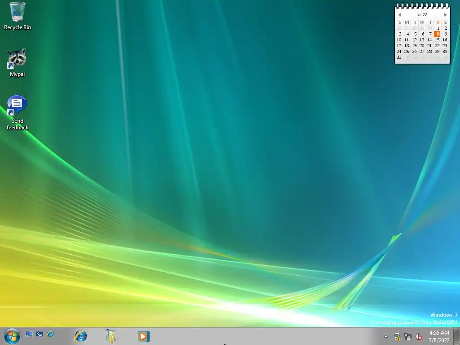This screenshot has height=345, width=460.
Task: Show hidden tray icons arrow
Action: (x=386, y=336)
